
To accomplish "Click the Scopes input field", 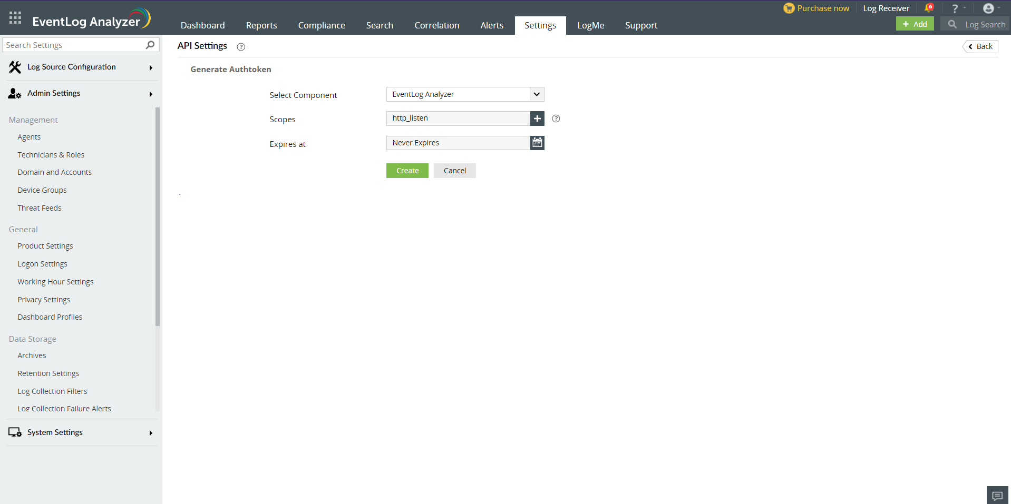I will tap(458, 118).
